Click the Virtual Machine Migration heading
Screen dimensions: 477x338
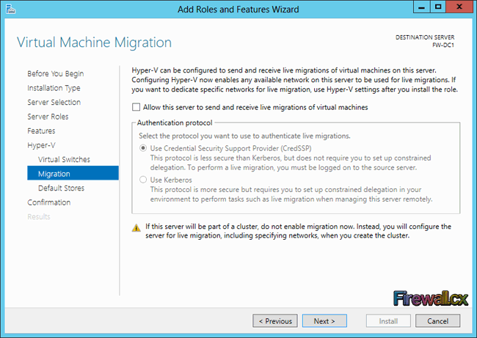[95, 43]
